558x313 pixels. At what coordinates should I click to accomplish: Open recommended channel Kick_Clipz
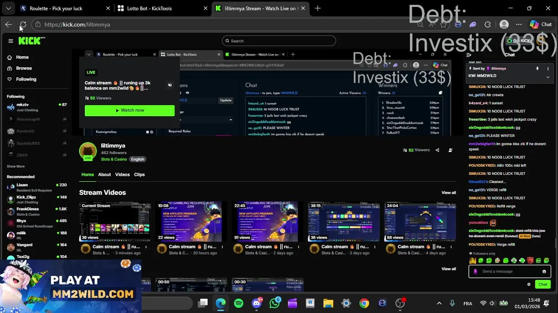(x=37, y=200)
